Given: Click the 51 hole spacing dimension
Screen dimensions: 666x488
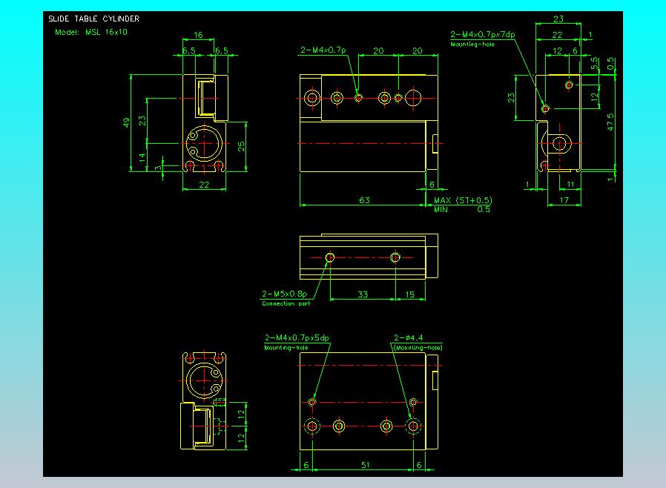Looking at the screenshot, I should [366, 465].
